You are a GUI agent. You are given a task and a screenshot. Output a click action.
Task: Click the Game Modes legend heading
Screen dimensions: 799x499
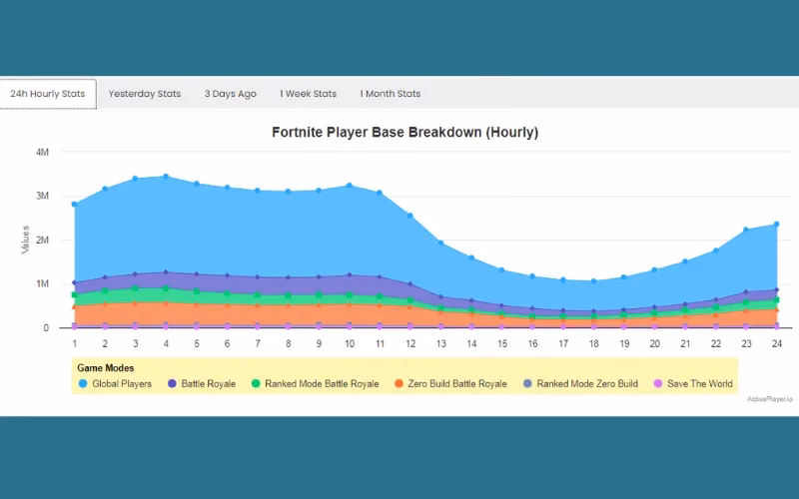click(x=106, y=368)
